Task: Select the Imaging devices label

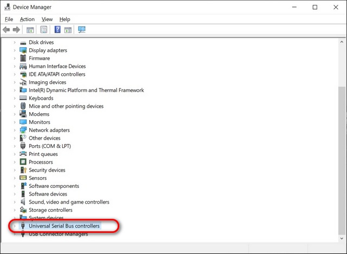Action: [48, 82]
